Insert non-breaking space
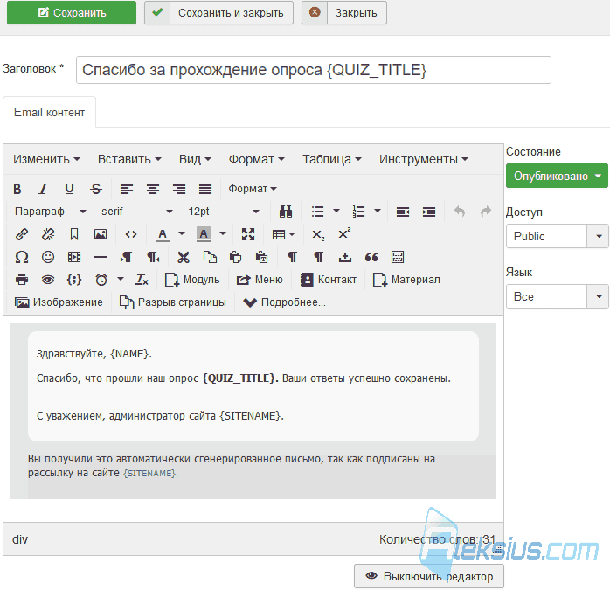This screenshot has width=610, height=590. [x=345, y=257]
